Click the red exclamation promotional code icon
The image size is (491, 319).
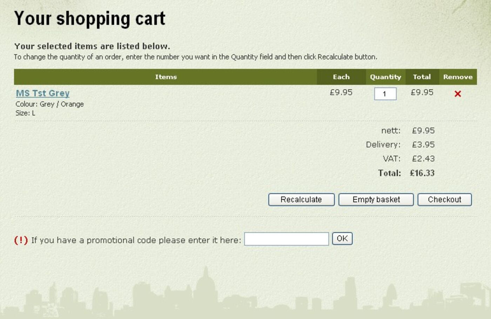click(20, 240)
